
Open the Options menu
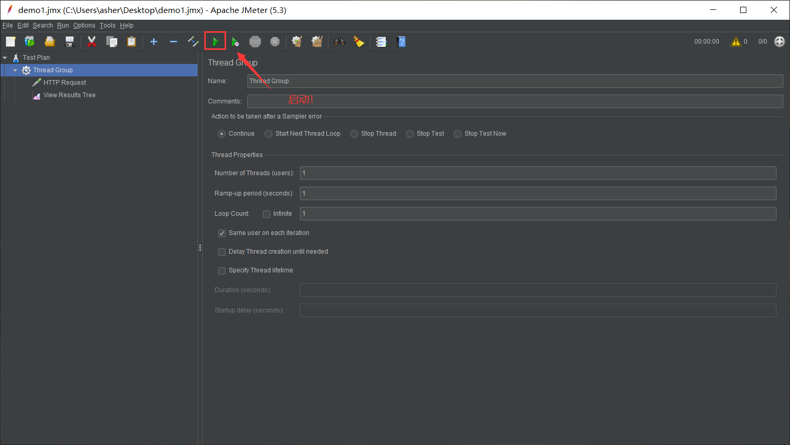pos(84,25)
